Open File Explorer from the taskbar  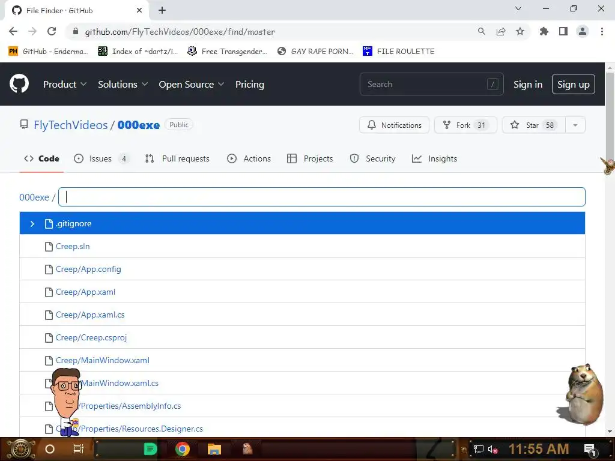click(x=214, y=449)
